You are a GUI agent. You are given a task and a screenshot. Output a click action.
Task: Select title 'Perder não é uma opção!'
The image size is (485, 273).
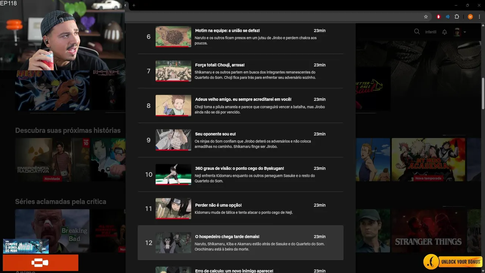[218, 205]
